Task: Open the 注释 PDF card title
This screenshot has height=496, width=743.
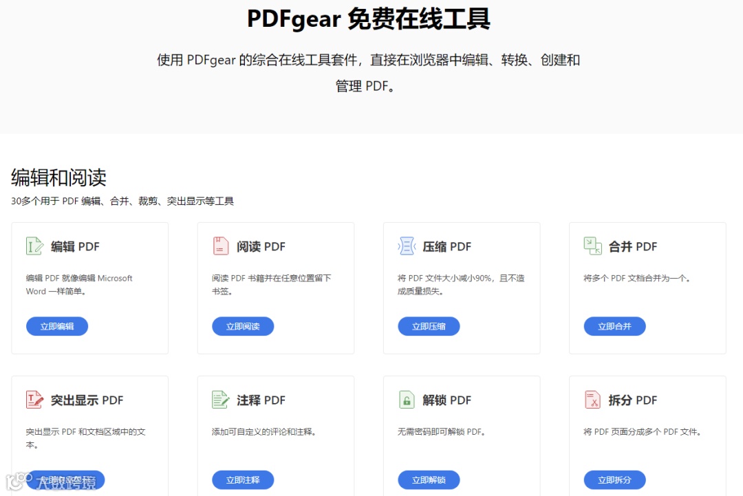Action: (261, 400)
